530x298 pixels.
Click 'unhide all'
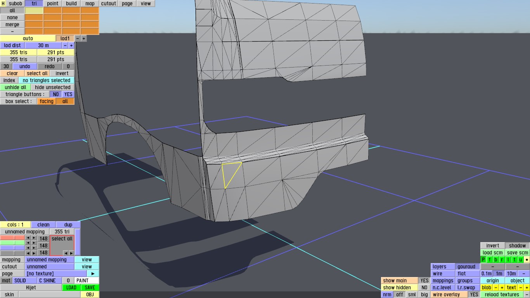pos(16,87)
